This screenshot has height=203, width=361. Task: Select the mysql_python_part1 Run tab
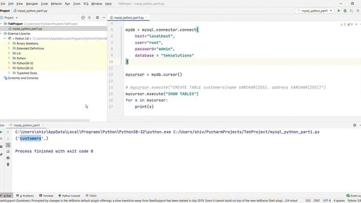pos(27,125)
